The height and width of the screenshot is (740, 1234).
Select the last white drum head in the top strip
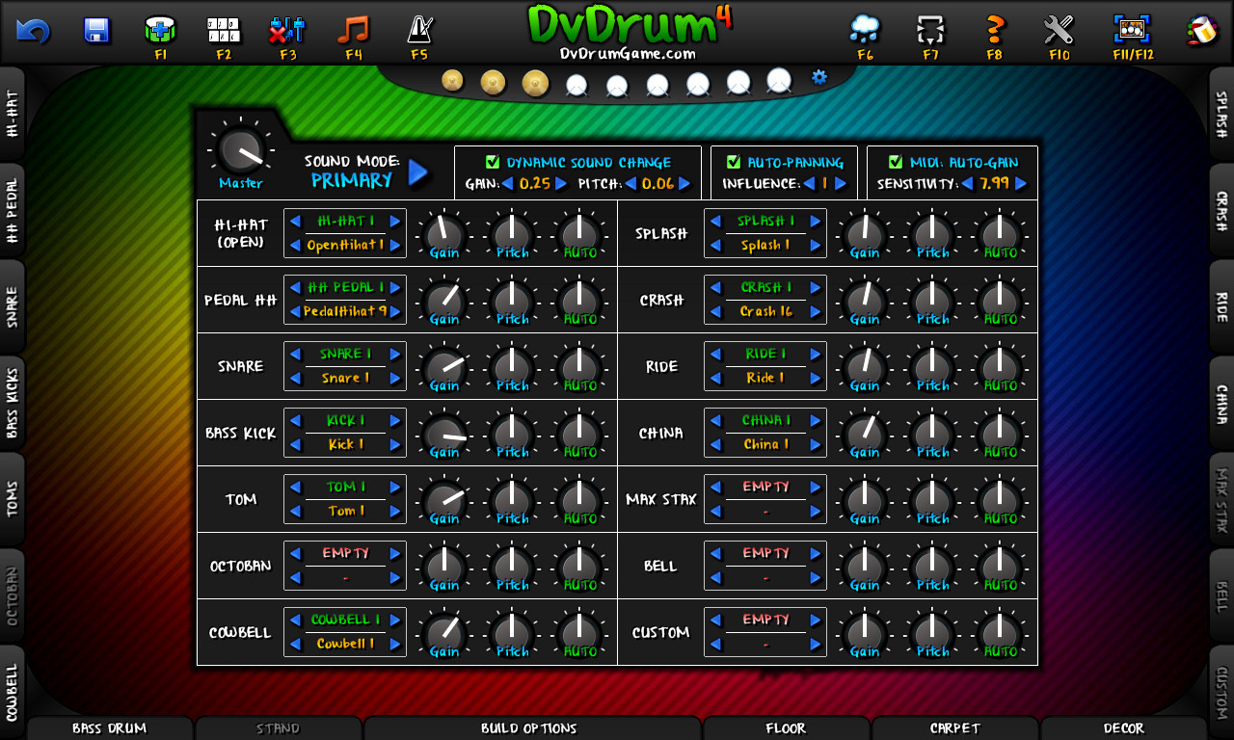[779, 81]
